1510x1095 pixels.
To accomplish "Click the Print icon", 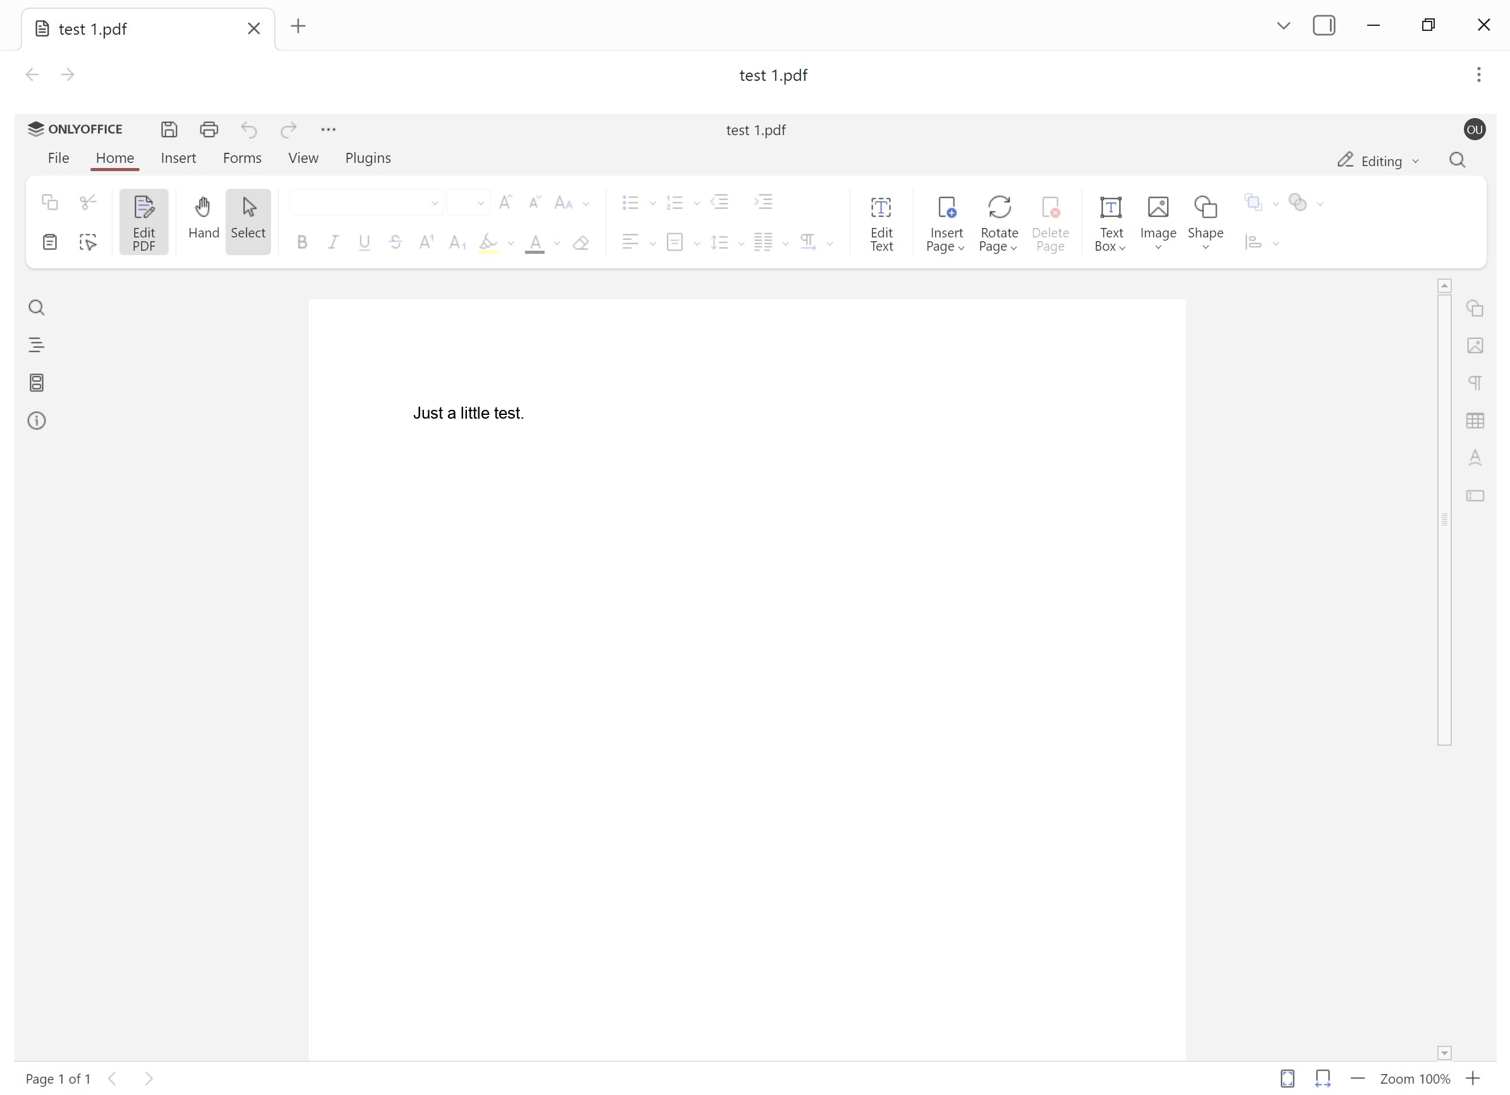I will 209,129.
